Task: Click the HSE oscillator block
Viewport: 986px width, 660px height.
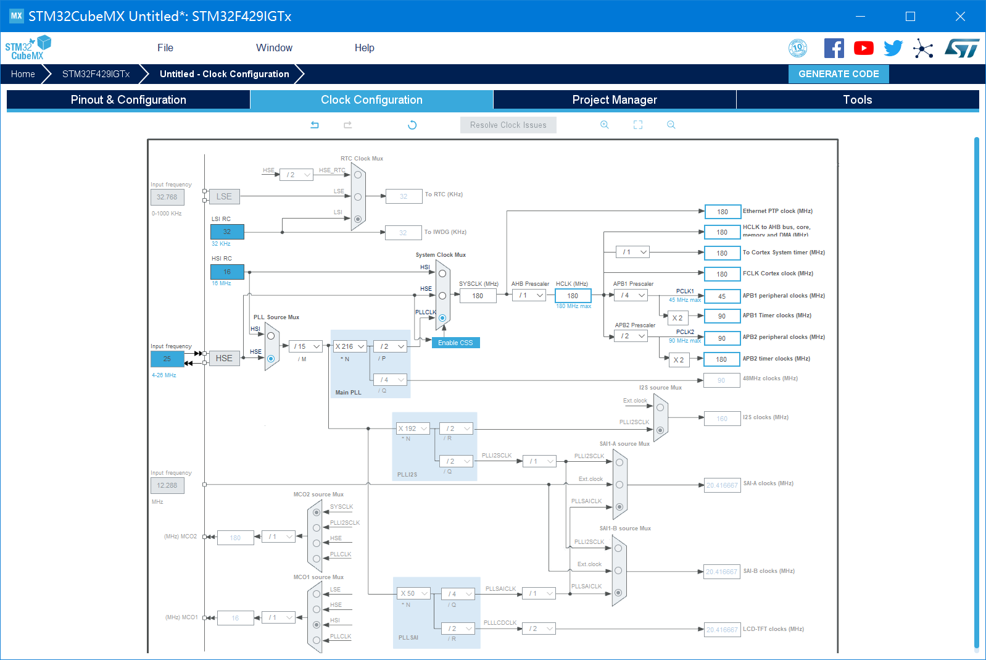Action: point(224,358)
